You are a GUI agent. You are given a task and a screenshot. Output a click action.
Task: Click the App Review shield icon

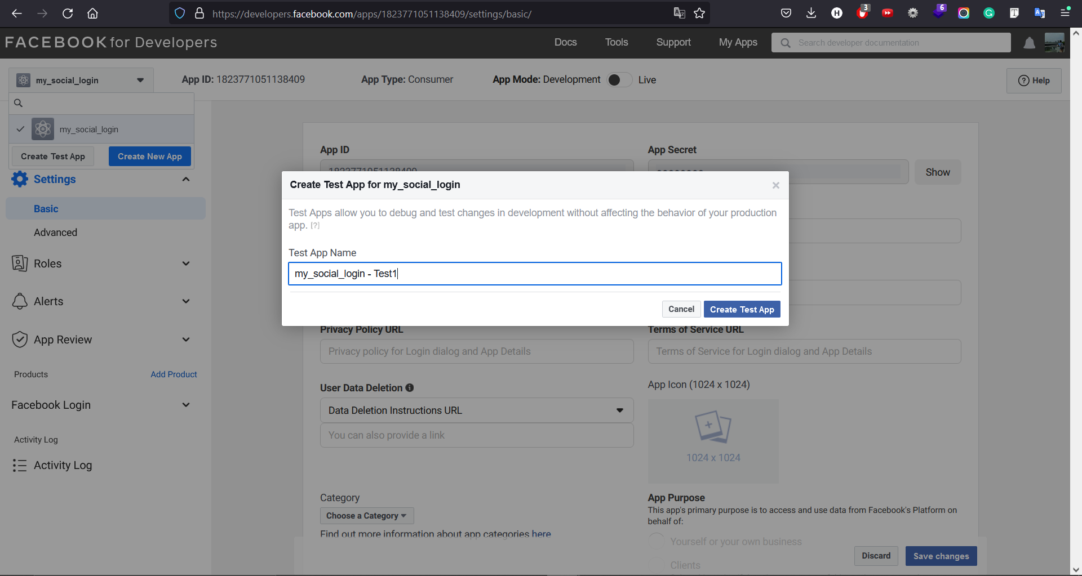click(x=20, y=340)
